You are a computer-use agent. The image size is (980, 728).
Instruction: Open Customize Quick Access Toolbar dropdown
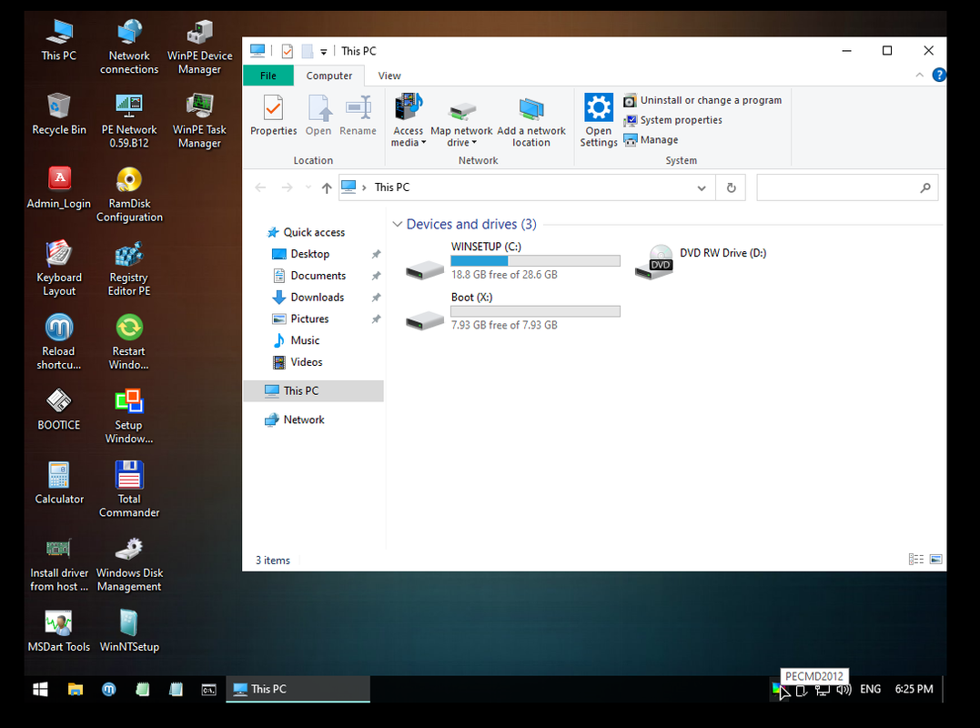click(x=324, y=51)
